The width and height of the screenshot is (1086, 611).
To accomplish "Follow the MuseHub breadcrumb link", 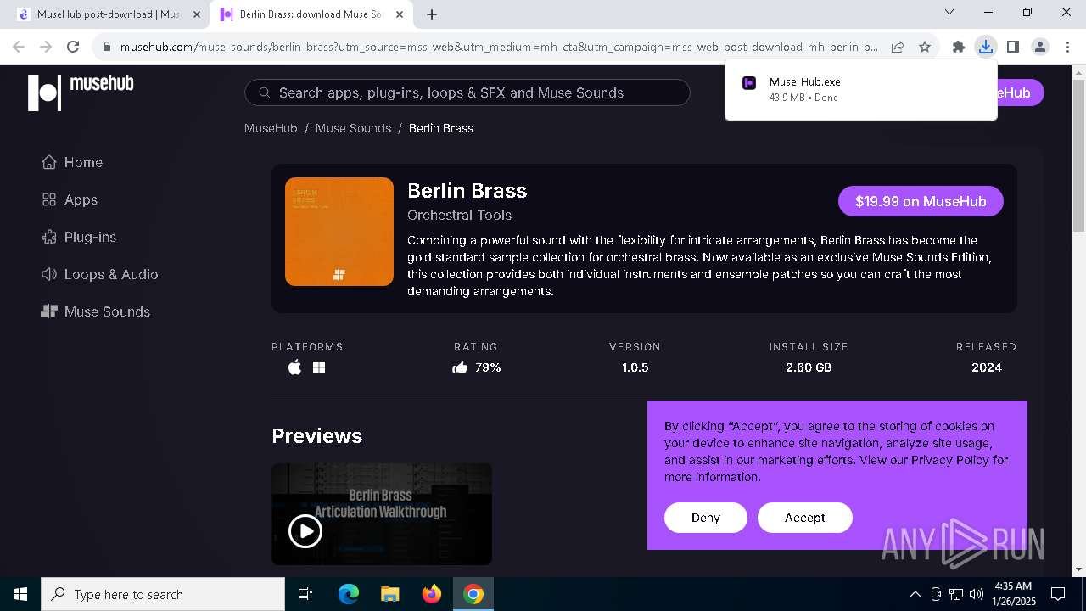I will click(271, 128).
